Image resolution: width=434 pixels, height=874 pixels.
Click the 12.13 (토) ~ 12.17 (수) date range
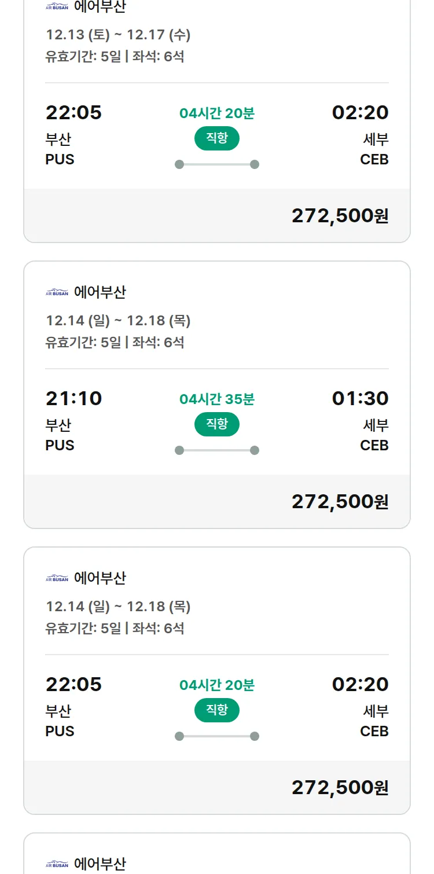[x=118, y=35]
